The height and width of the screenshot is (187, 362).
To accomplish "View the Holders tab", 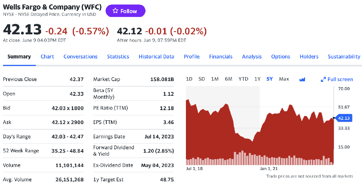I will coord(309,57).
